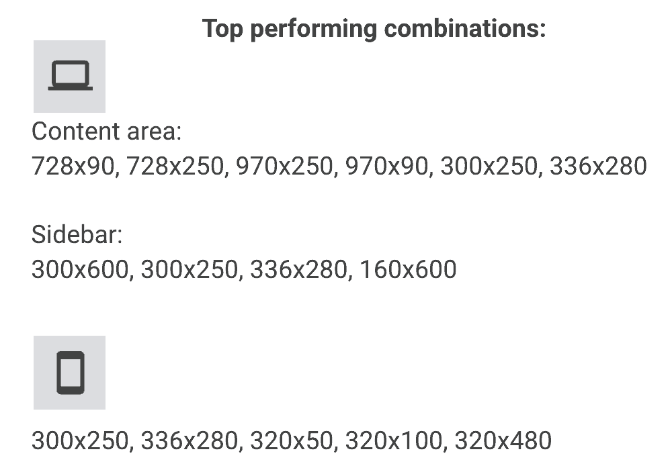Click 336x280 under the mobile icon
This screenshot has width=672, height=466.
(x=189, y=440)
